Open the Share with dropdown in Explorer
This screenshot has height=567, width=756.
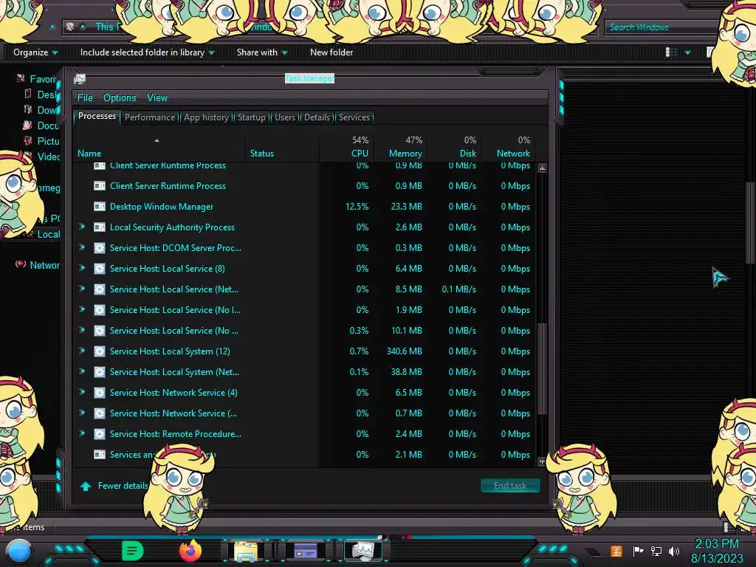click(262, 52)
